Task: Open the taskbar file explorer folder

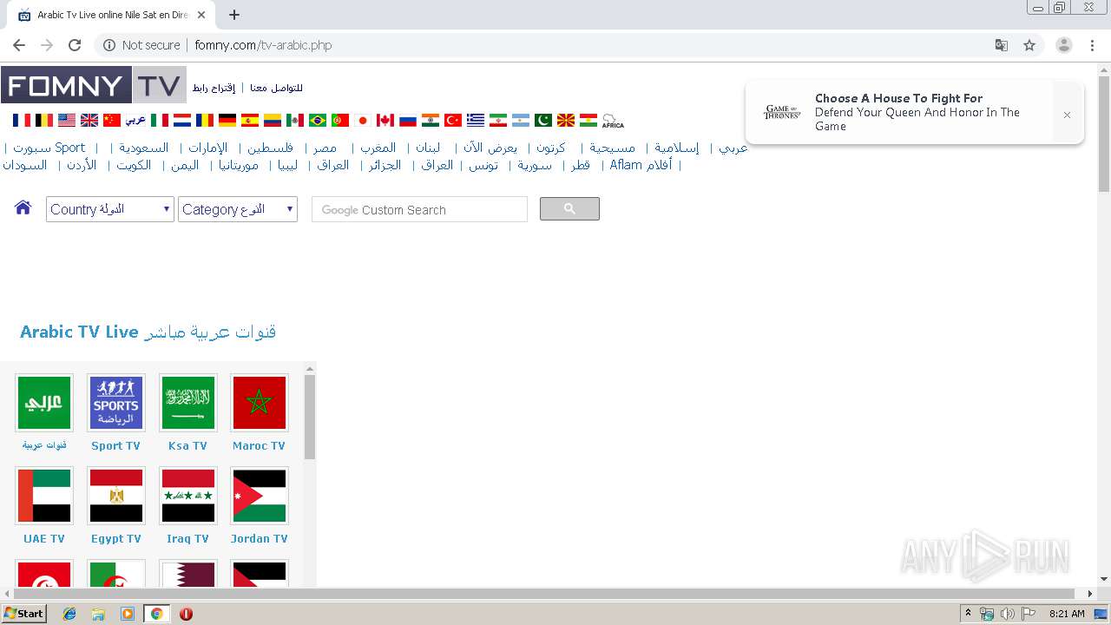Action: [98, 614]
